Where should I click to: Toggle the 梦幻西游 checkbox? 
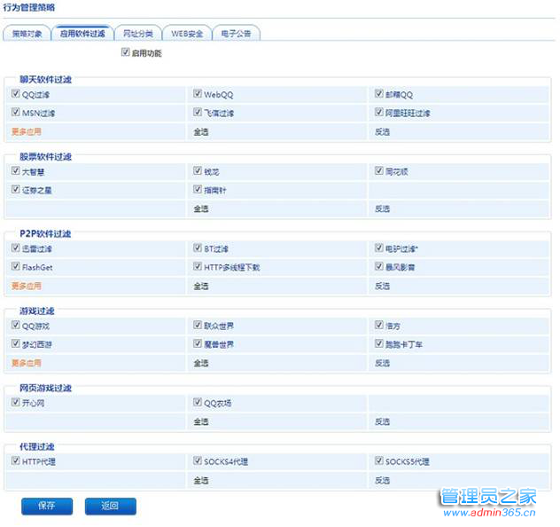15,344
